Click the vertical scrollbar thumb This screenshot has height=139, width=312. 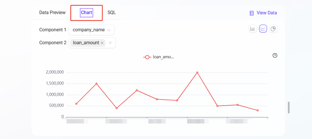coord(289,107)
